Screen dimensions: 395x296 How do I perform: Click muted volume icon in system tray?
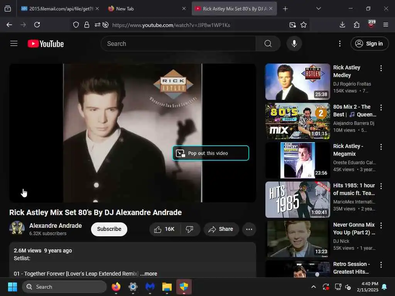tap(348, 287)
